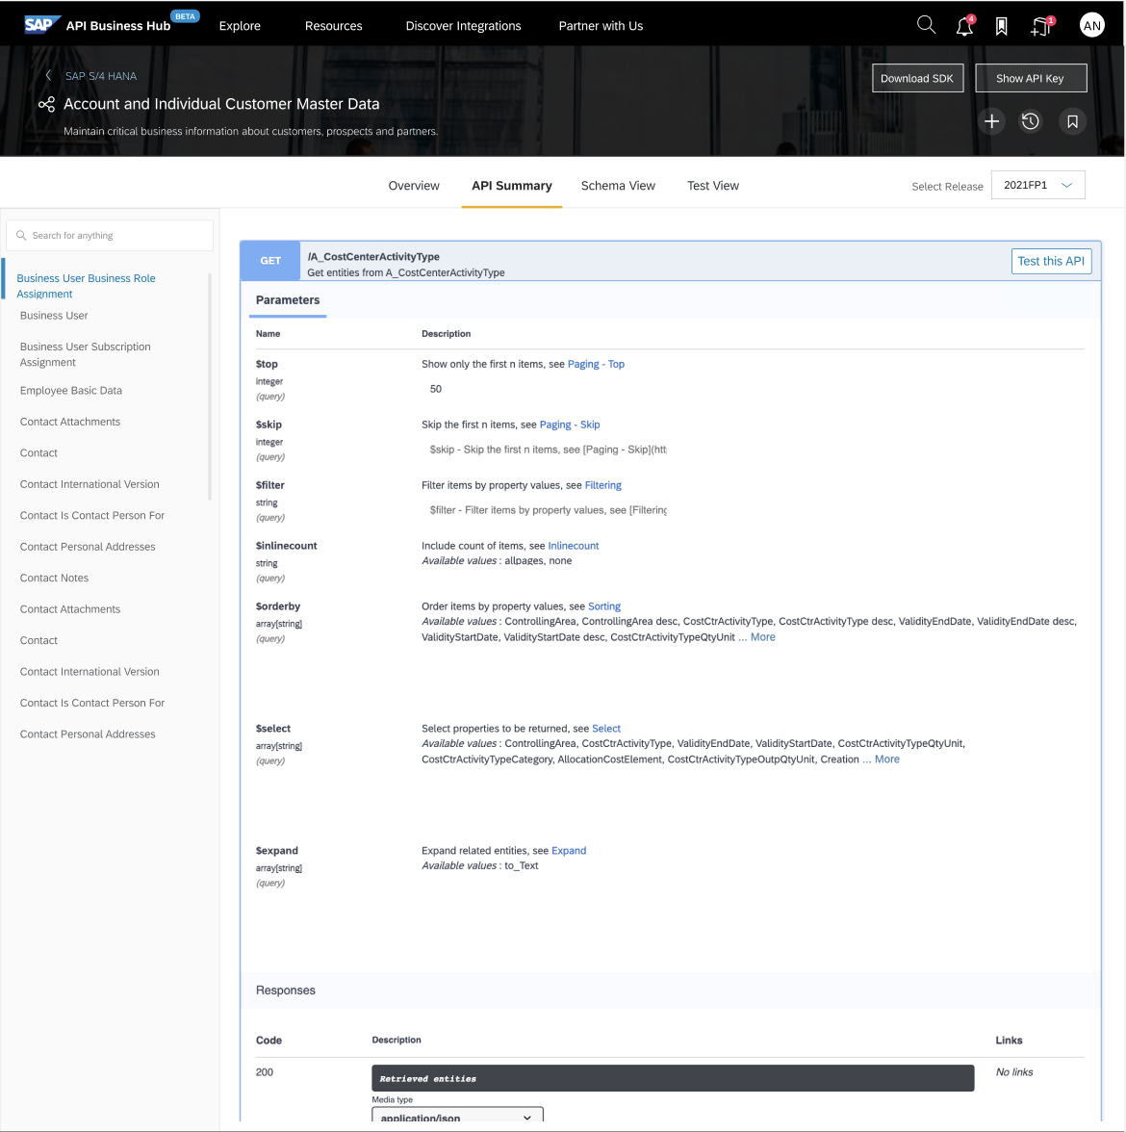Screen dimensions: 1126x1132
Task: Open the notifications bell with 4 alerts
Action: [x=963, y=26]
